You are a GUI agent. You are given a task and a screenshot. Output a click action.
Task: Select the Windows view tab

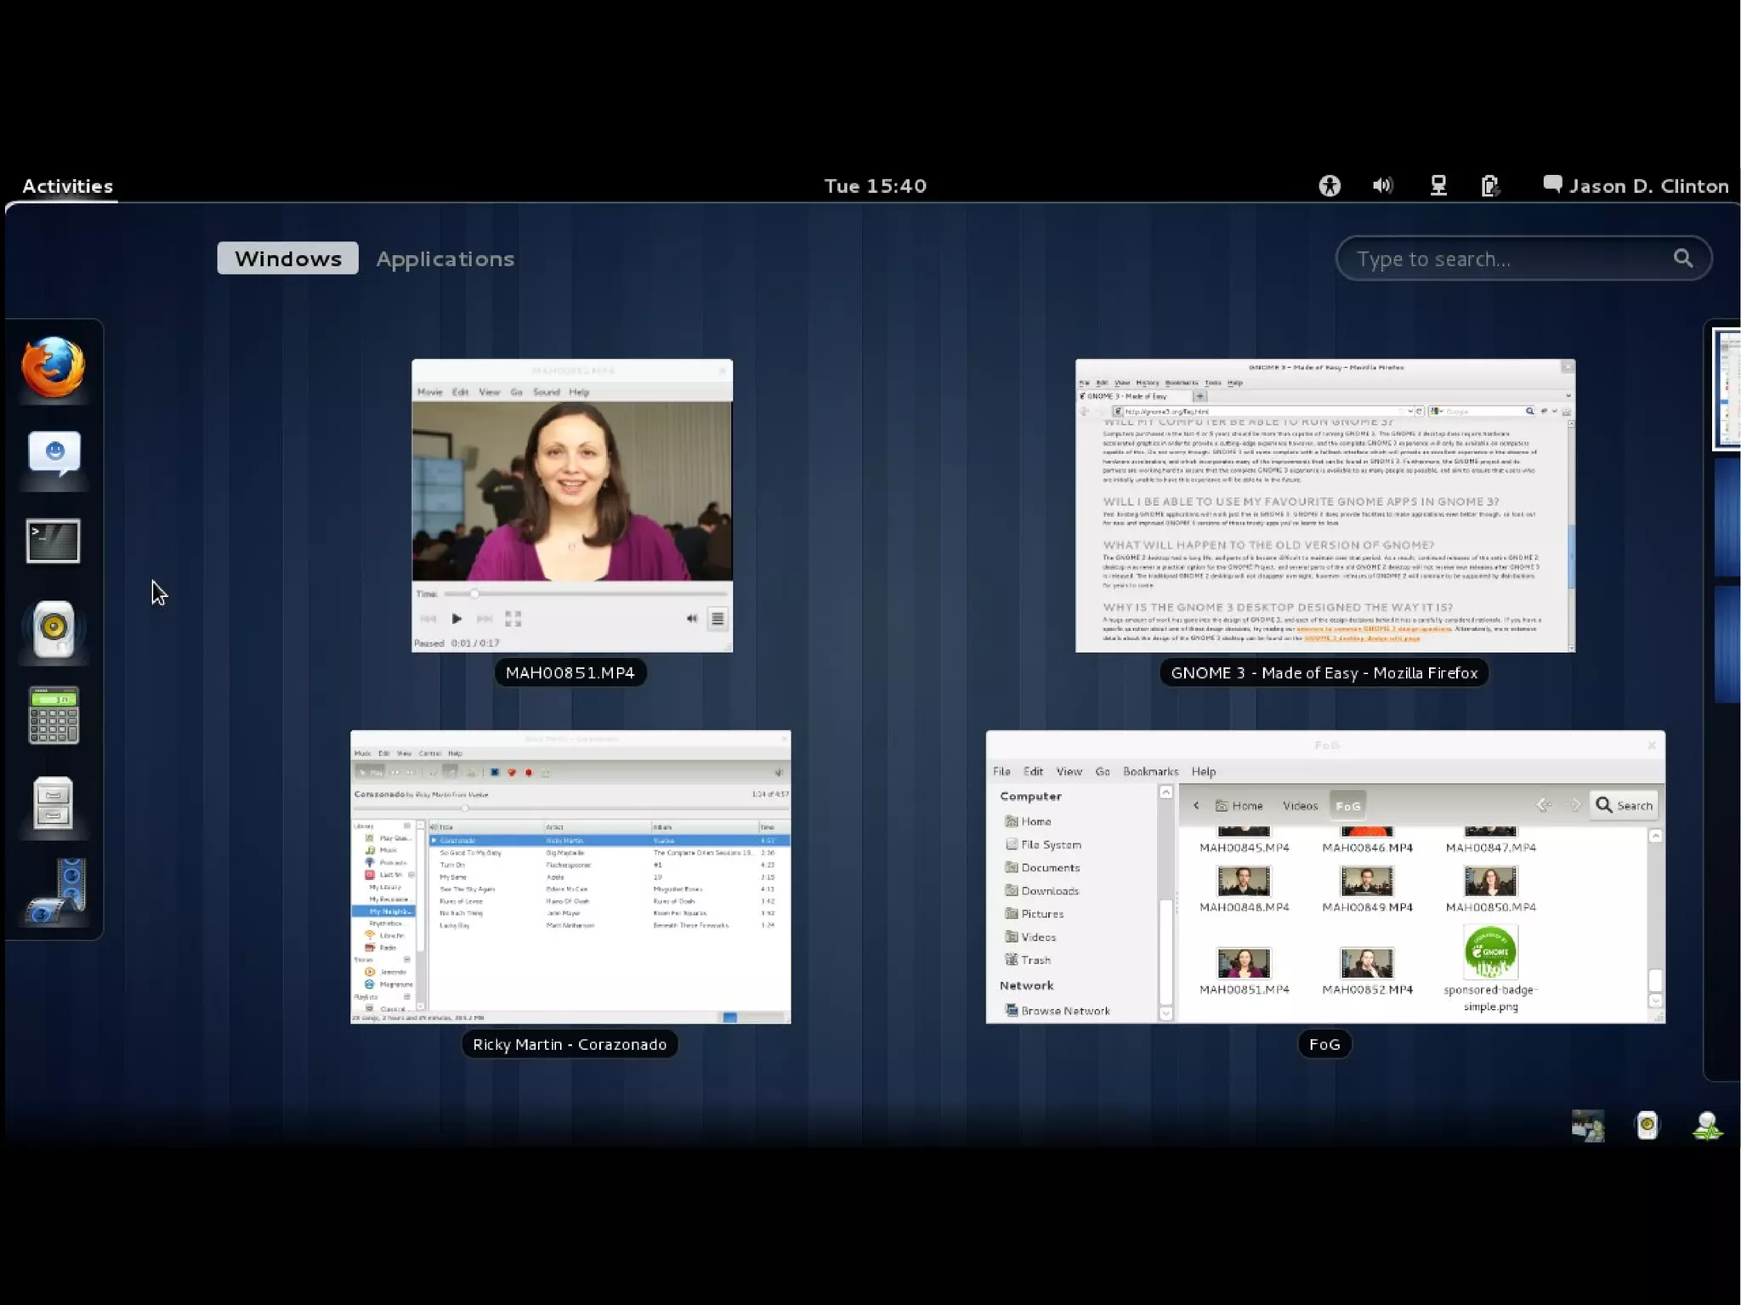(x=287, y=258)
